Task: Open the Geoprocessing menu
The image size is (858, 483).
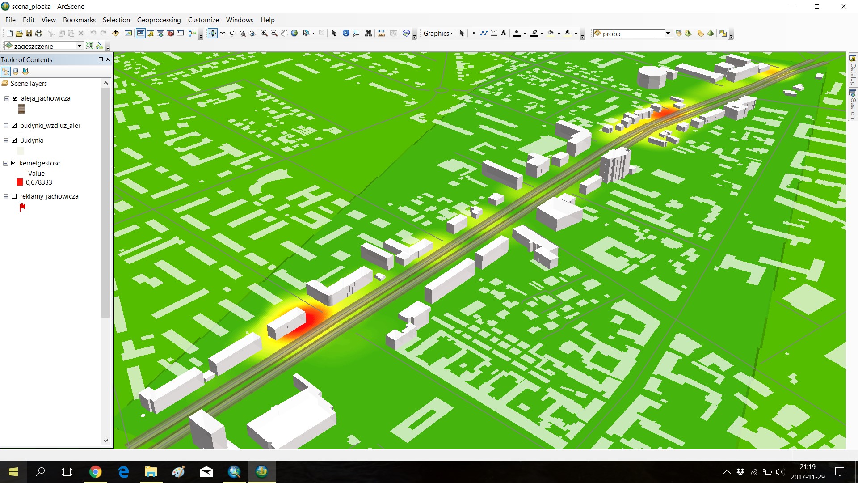Action: [x=159, y=20]
